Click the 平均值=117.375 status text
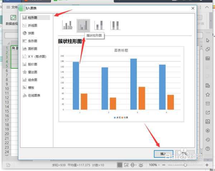 pyautogui.click(x=79, y=165)
